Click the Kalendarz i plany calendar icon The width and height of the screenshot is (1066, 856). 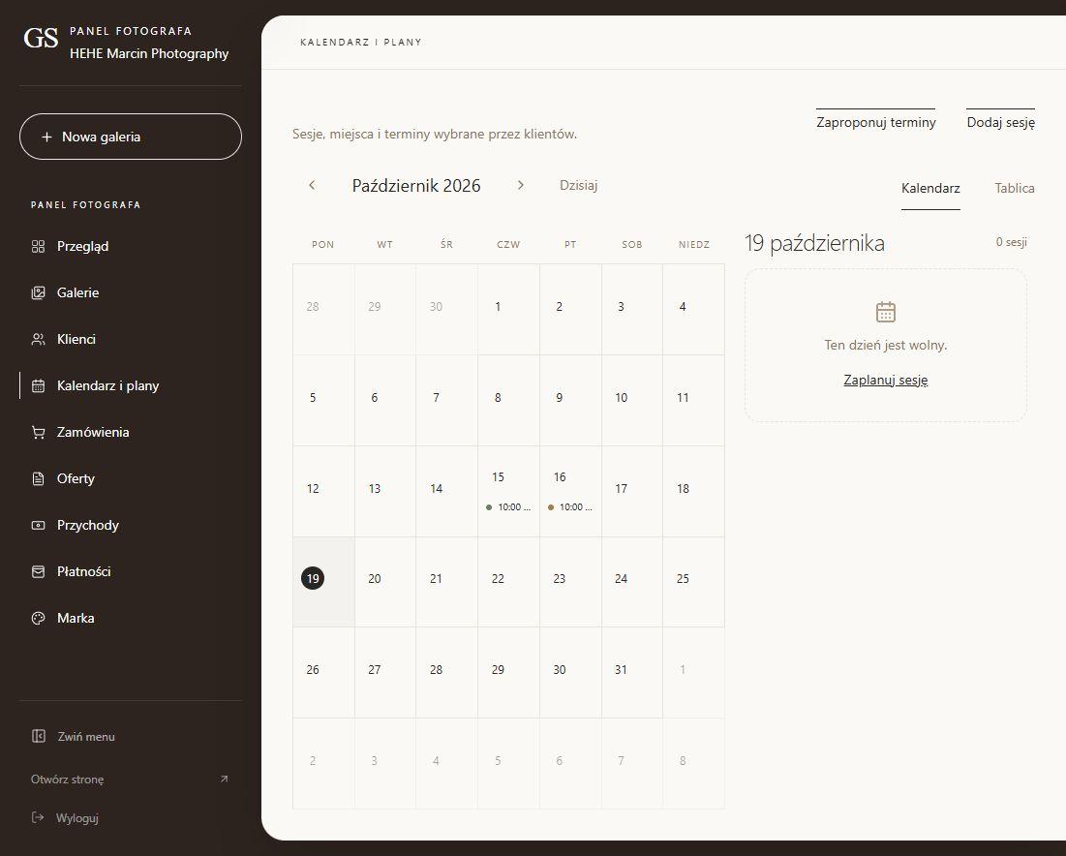coord(38,385)
